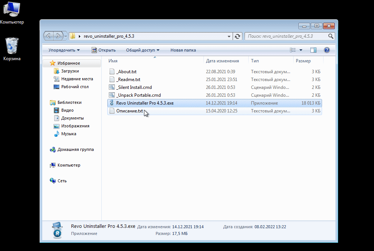The image size is (374, 251).
Task: Open Загрузки in the navigation pane
Action: tap(70, 71)
